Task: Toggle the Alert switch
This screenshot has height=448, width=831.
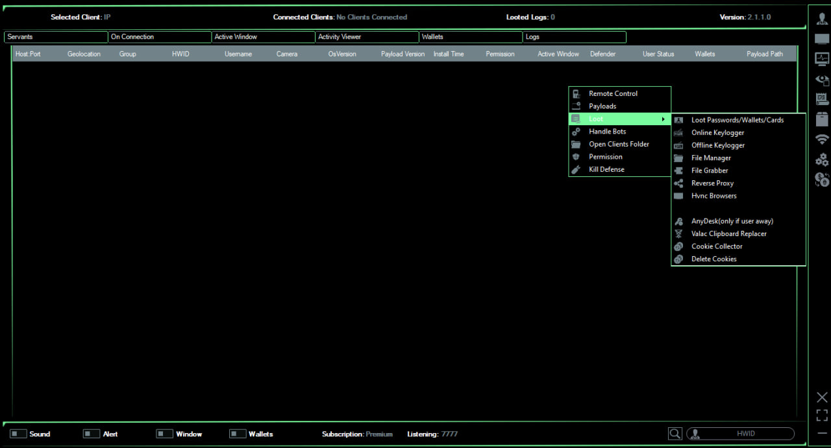Action: (92, 434)
